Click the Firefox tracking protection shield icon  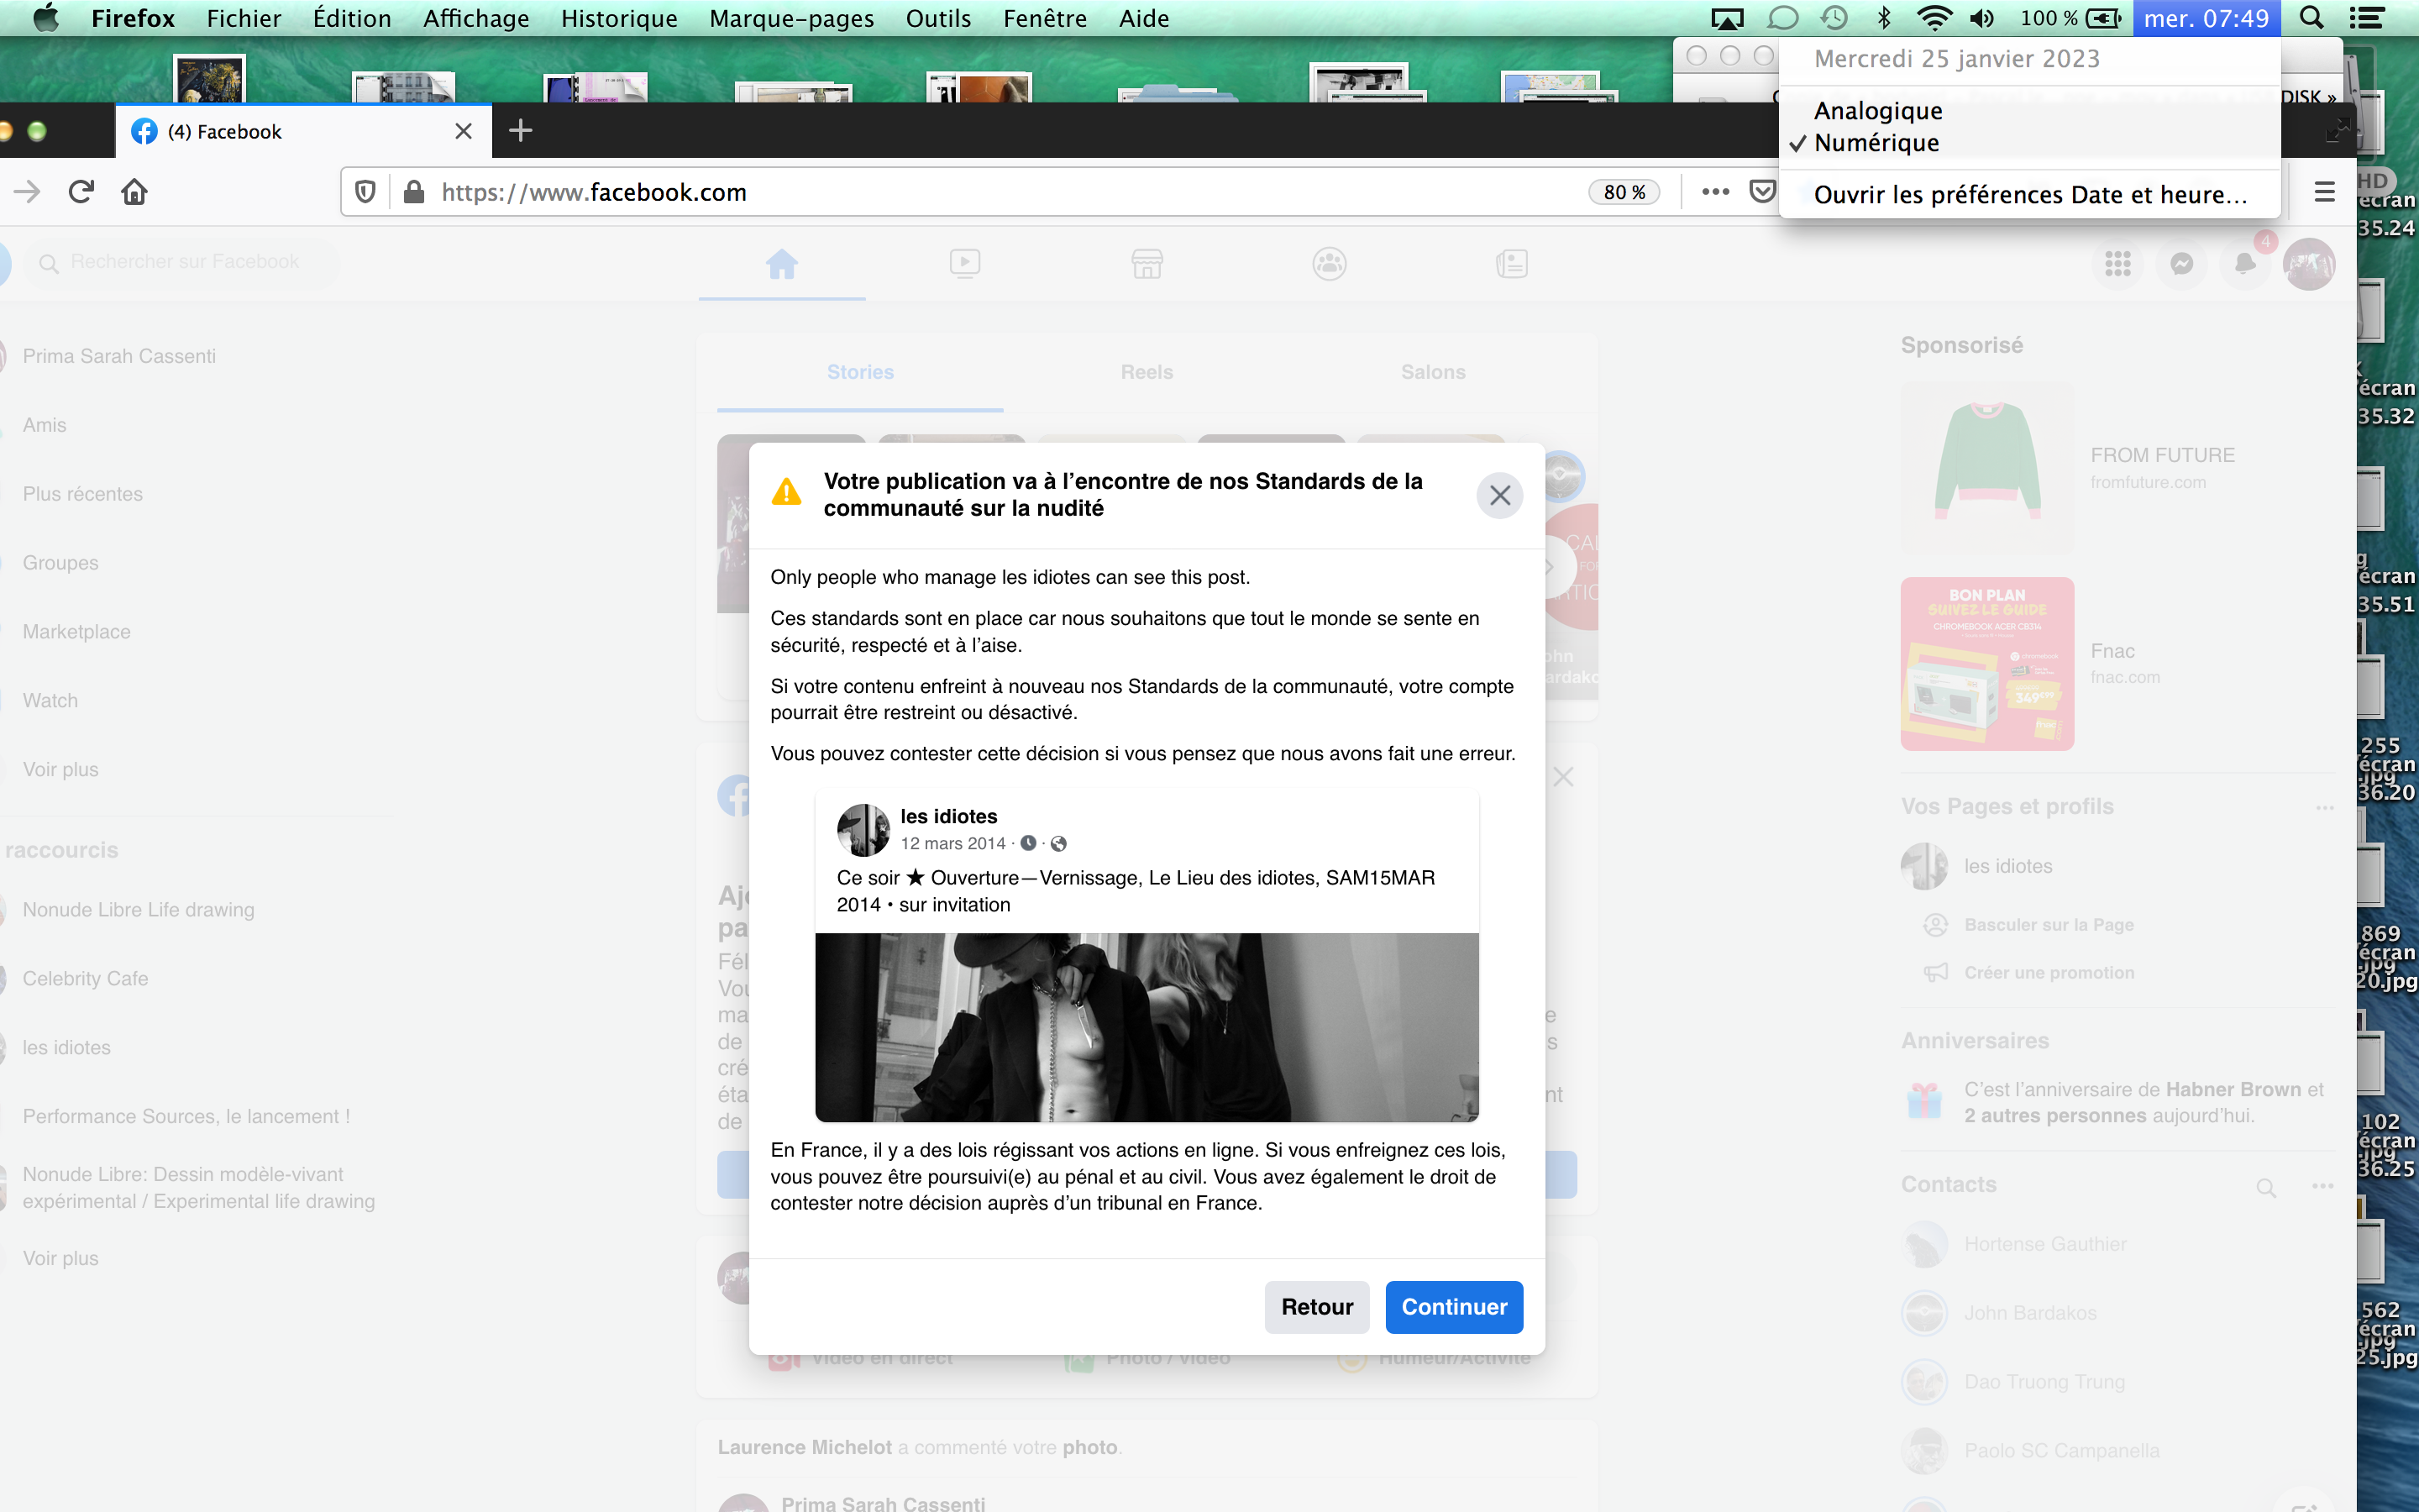point(366,192)
